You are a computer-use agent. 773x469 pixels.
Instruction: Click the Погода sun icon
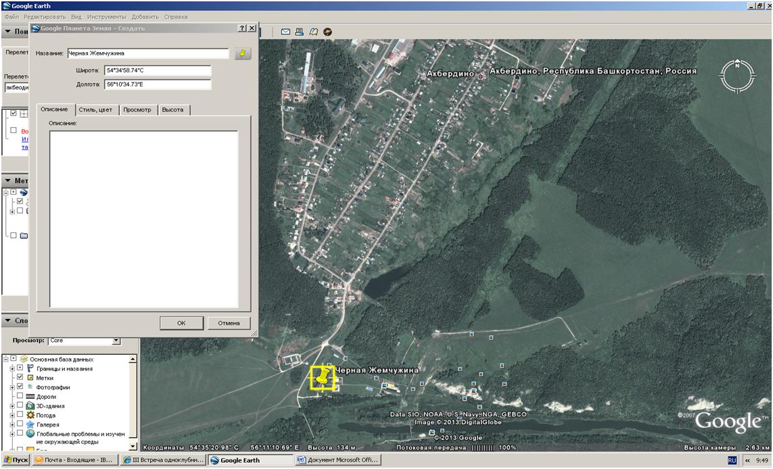pos(30,416)
